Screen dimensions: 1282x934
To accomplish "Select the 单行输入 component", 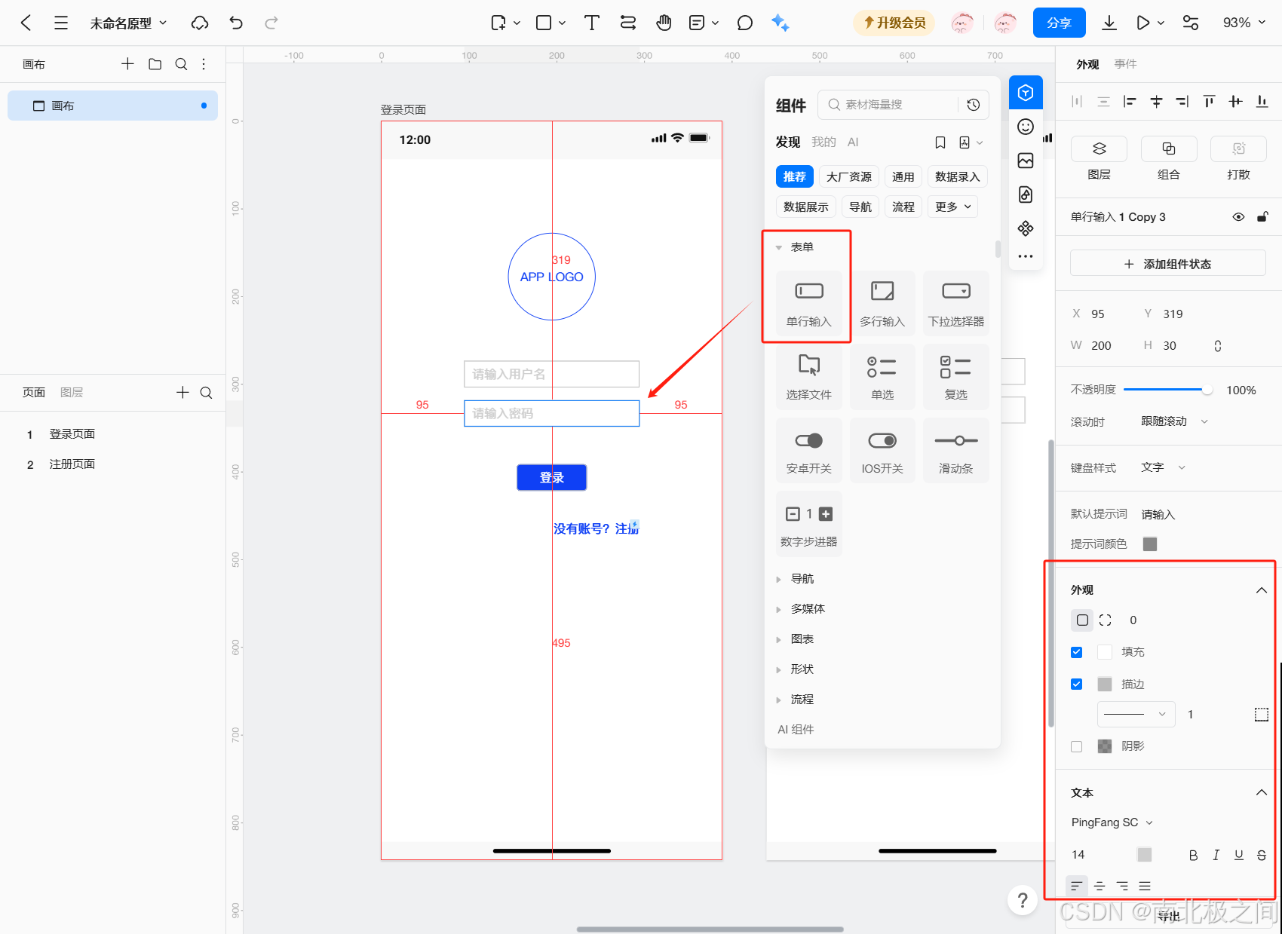I will [x=809, y=303].
